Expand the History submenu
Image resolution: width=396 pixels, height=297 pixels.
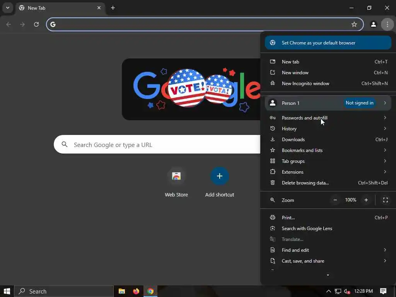(x=328, y=128)
